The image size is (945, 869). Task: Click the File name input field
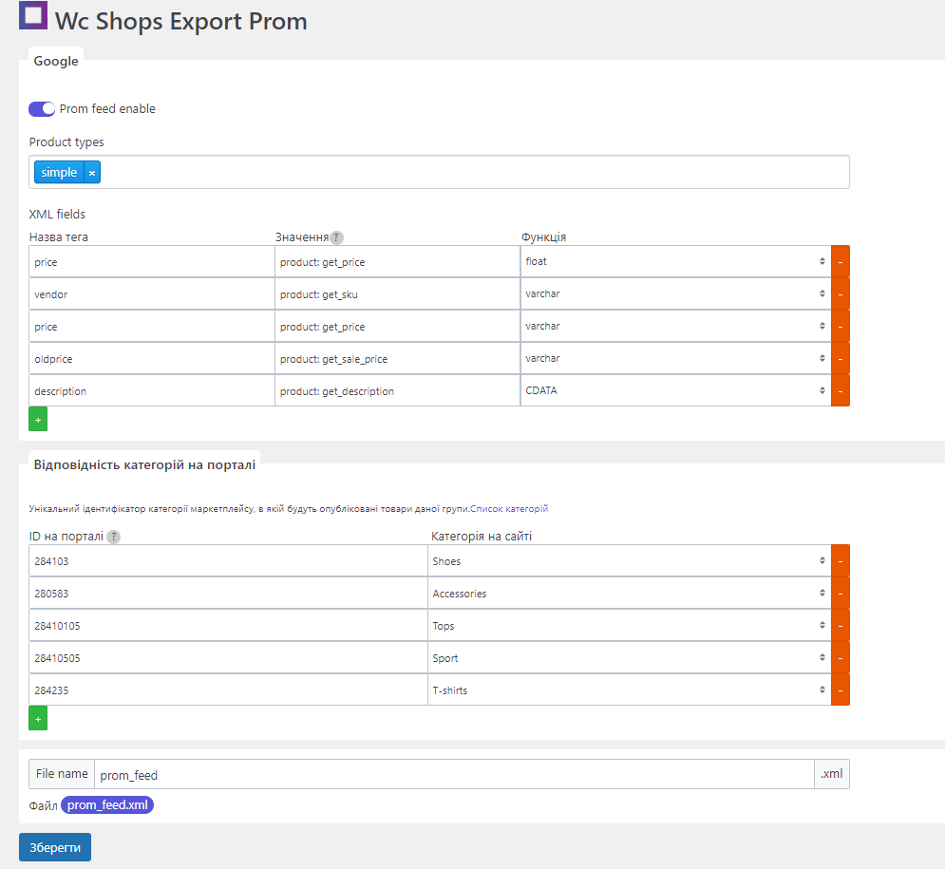(x=454, y=774)
